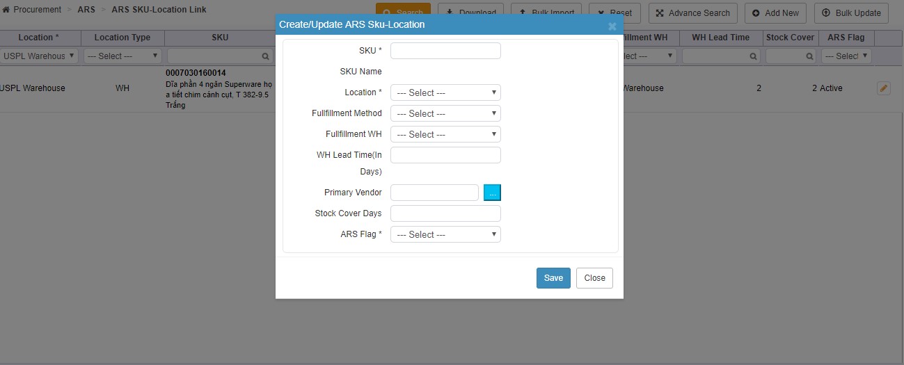The width and height of the screenshot is (904, 365).
Task: Open the ARS Flag filter dropdown
Action: 846,56
